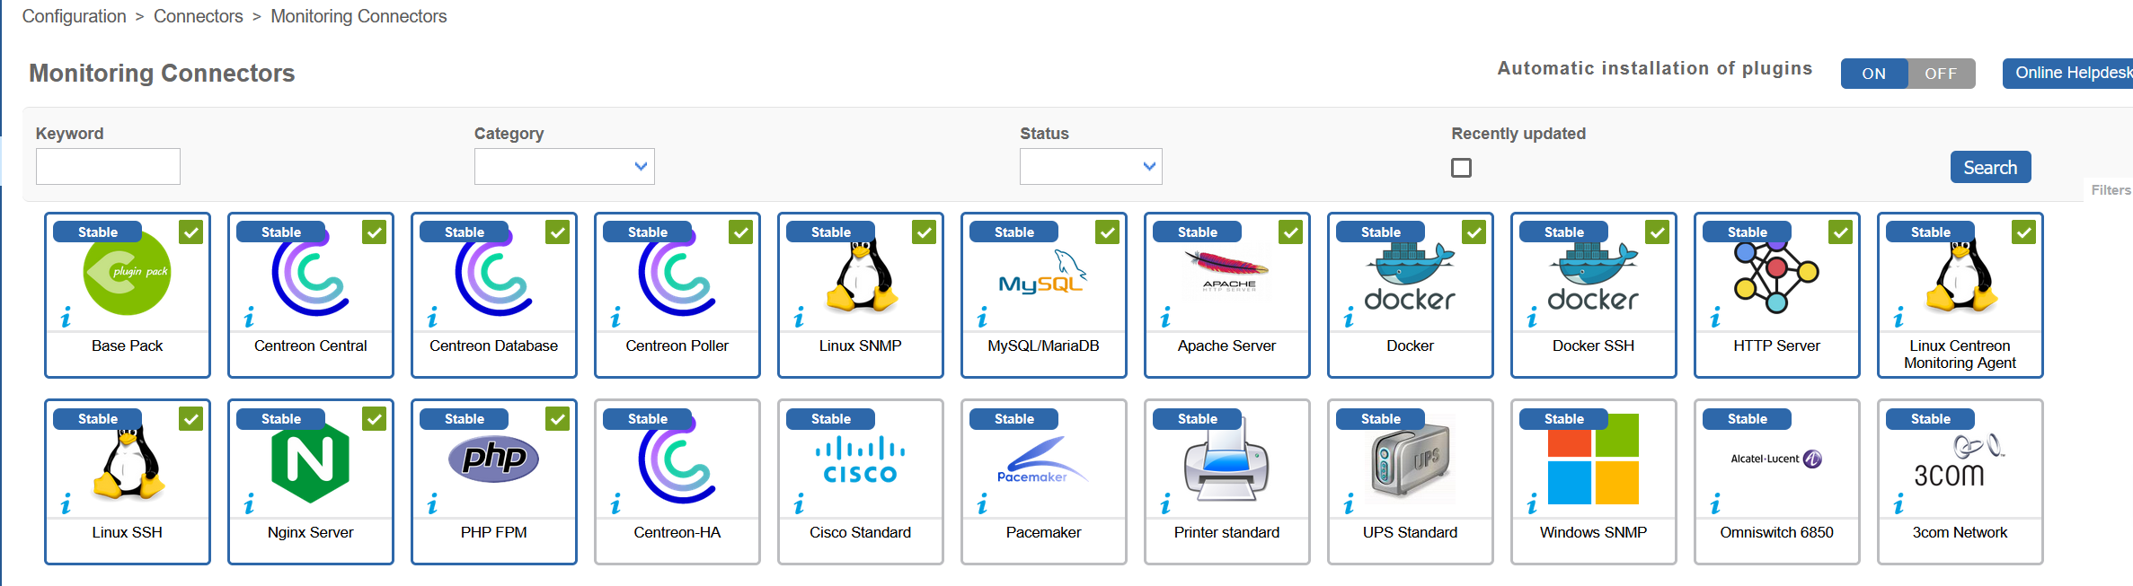Go to Configuration breadcrumb

click(74, 16)
